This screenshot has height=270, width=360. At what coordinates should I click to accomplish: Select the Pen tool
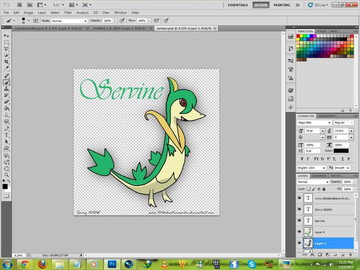click(6, 129)
